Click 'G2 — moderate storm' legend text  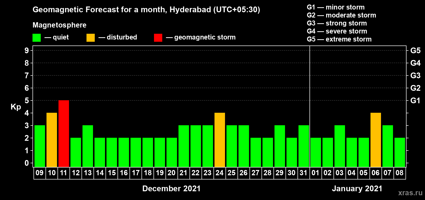pos(341,15)
